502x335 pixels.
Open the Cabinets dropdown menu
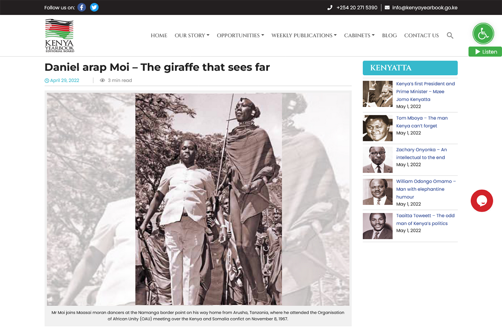click(x=359, y=36)
